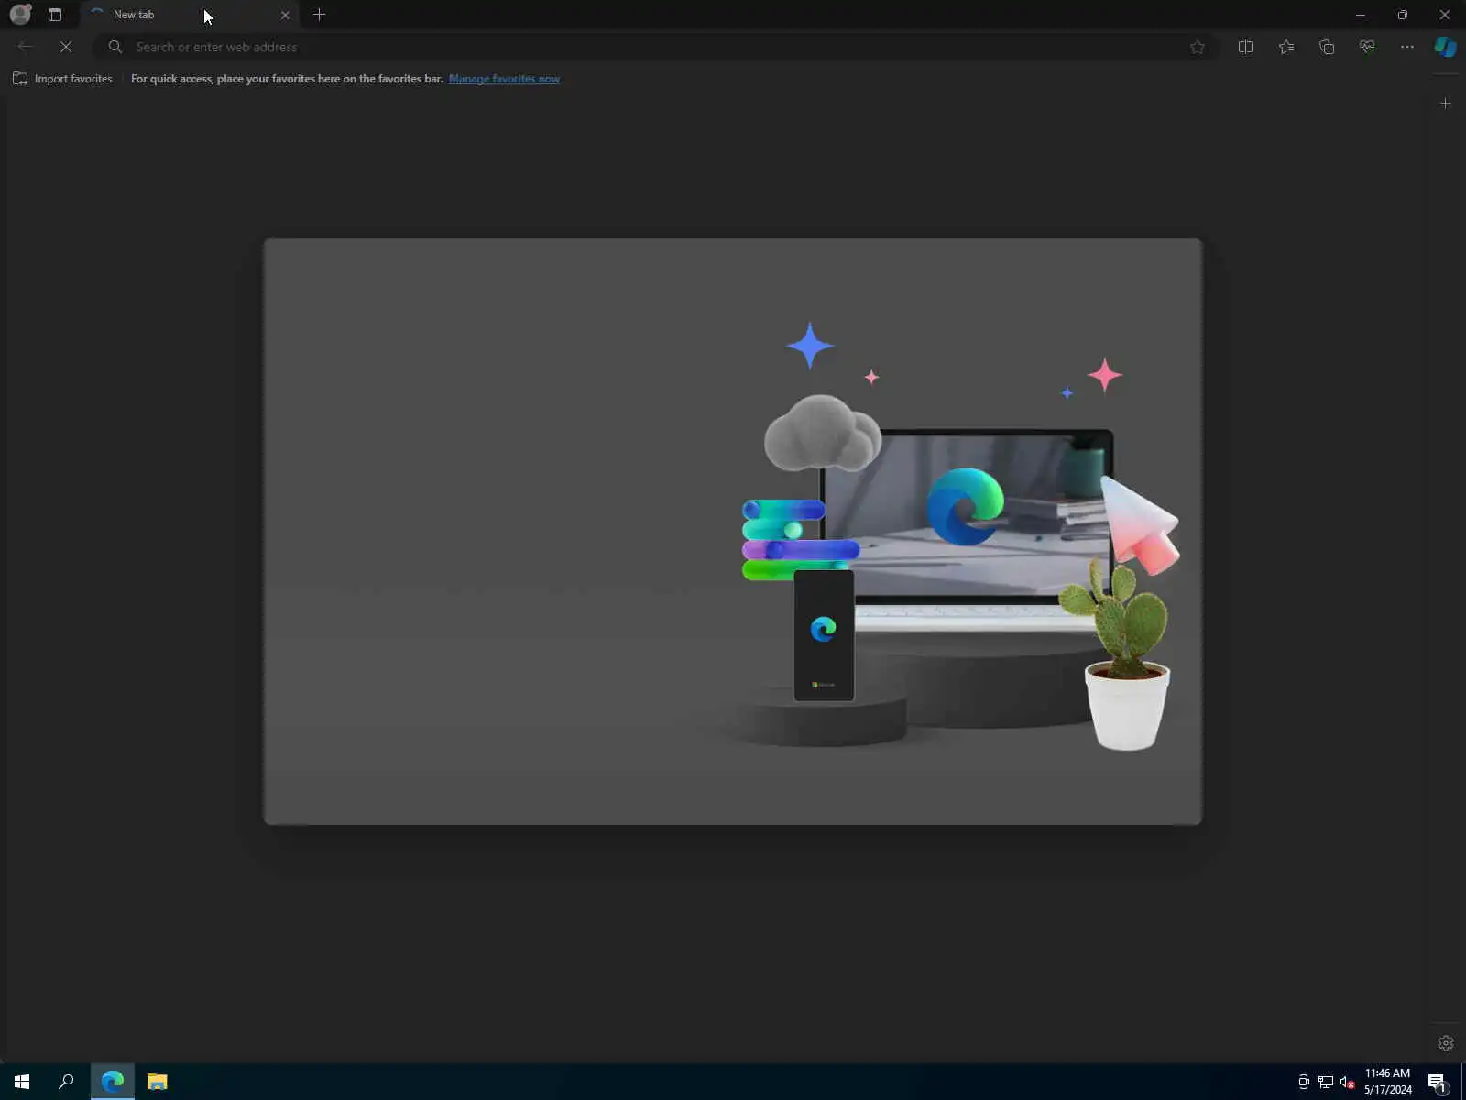1466x1100 pixels.
Task: Open the Edge profile menu
Action: tap(20, 15)
